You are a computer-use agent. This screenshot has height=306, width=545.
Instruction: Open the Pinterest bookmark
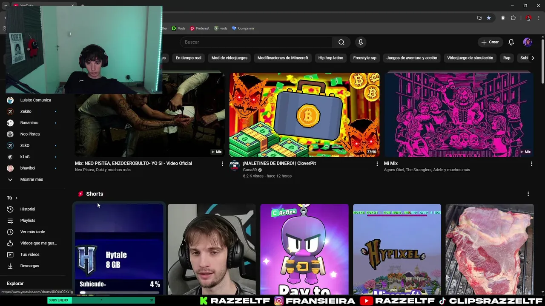coord(200,28)
